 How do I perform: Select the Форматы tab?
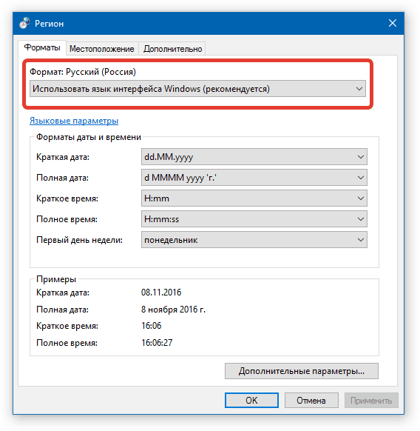pos(42,47)
